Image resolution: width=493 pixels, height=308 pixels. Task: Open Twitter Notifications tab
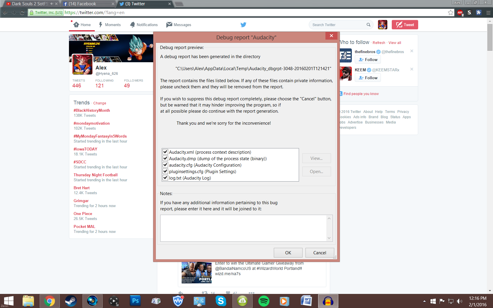144,25
